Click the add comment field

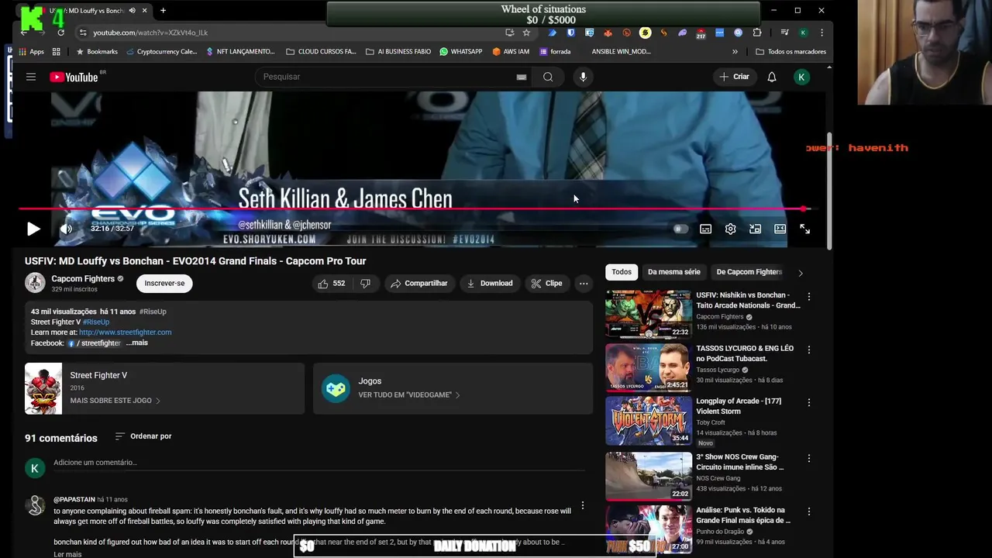point(319,463)
